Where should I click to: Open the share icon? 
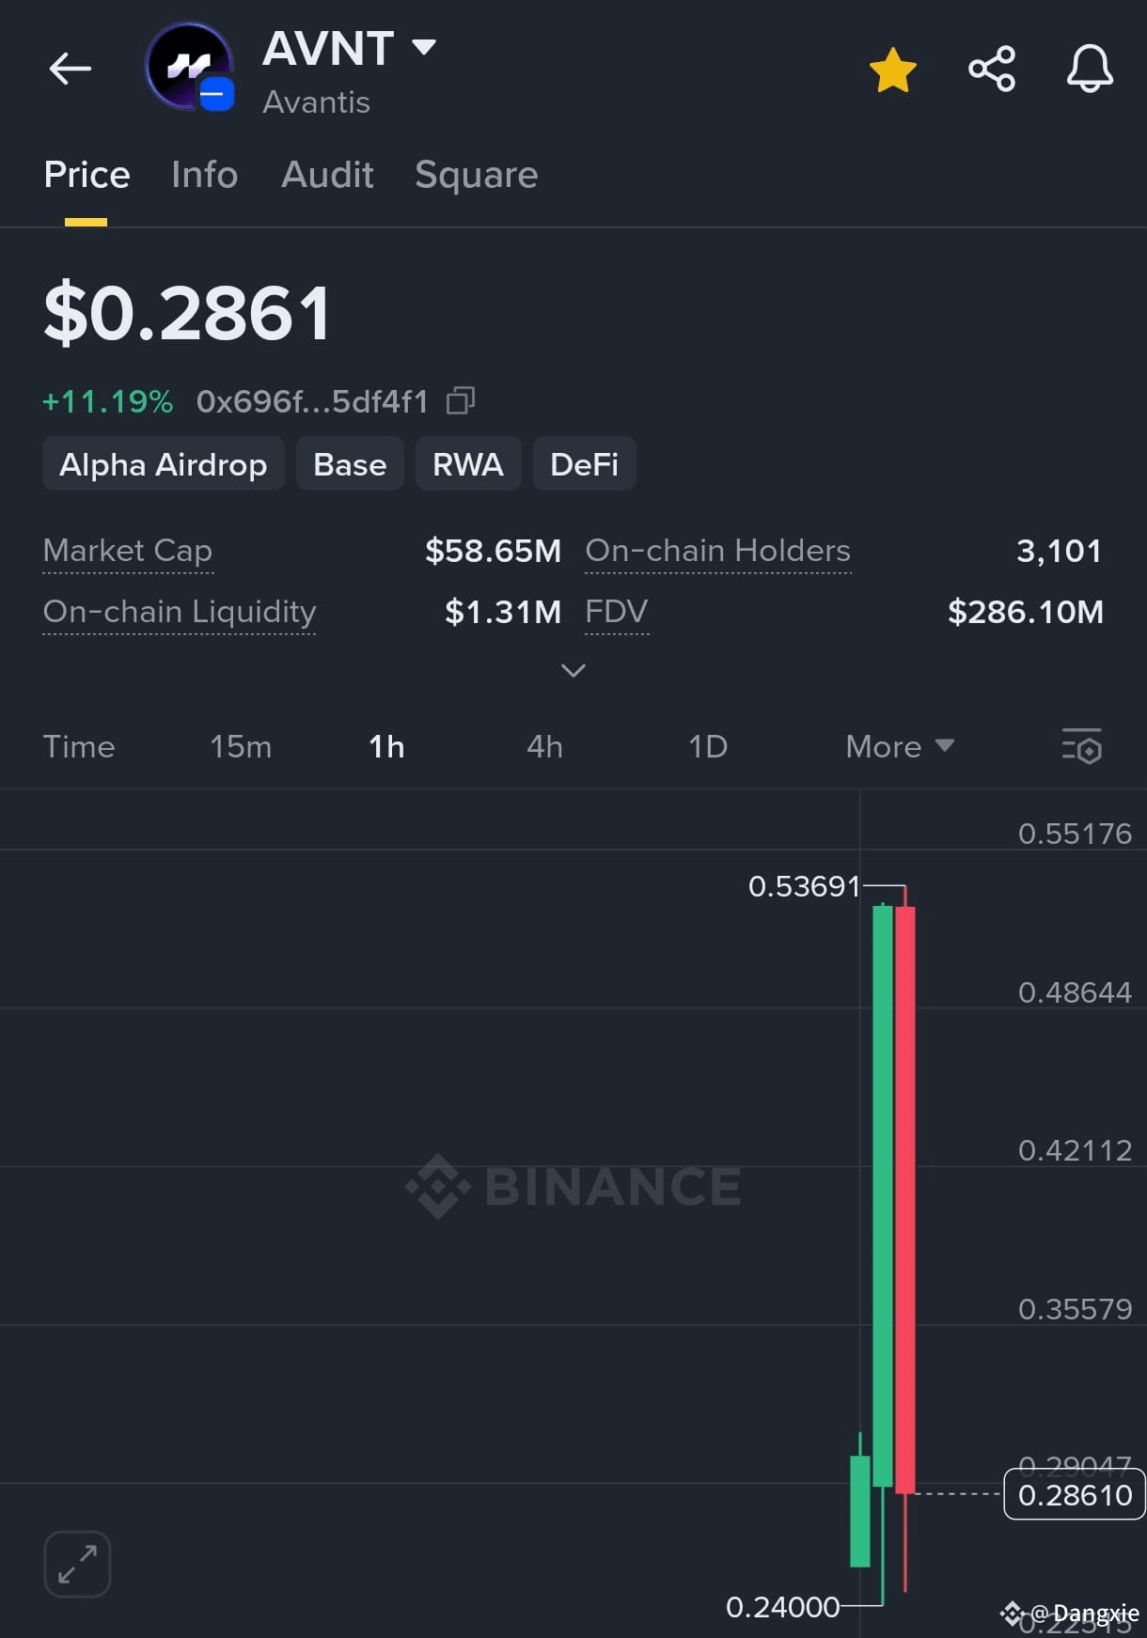[992, 69]
